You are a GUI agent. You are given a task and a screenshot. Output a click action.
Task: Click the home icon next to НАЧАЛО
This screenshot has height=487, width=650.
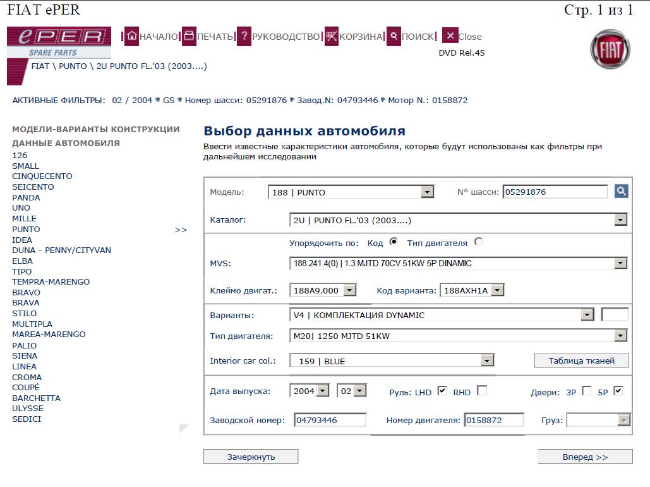click(x=131, y=36)
